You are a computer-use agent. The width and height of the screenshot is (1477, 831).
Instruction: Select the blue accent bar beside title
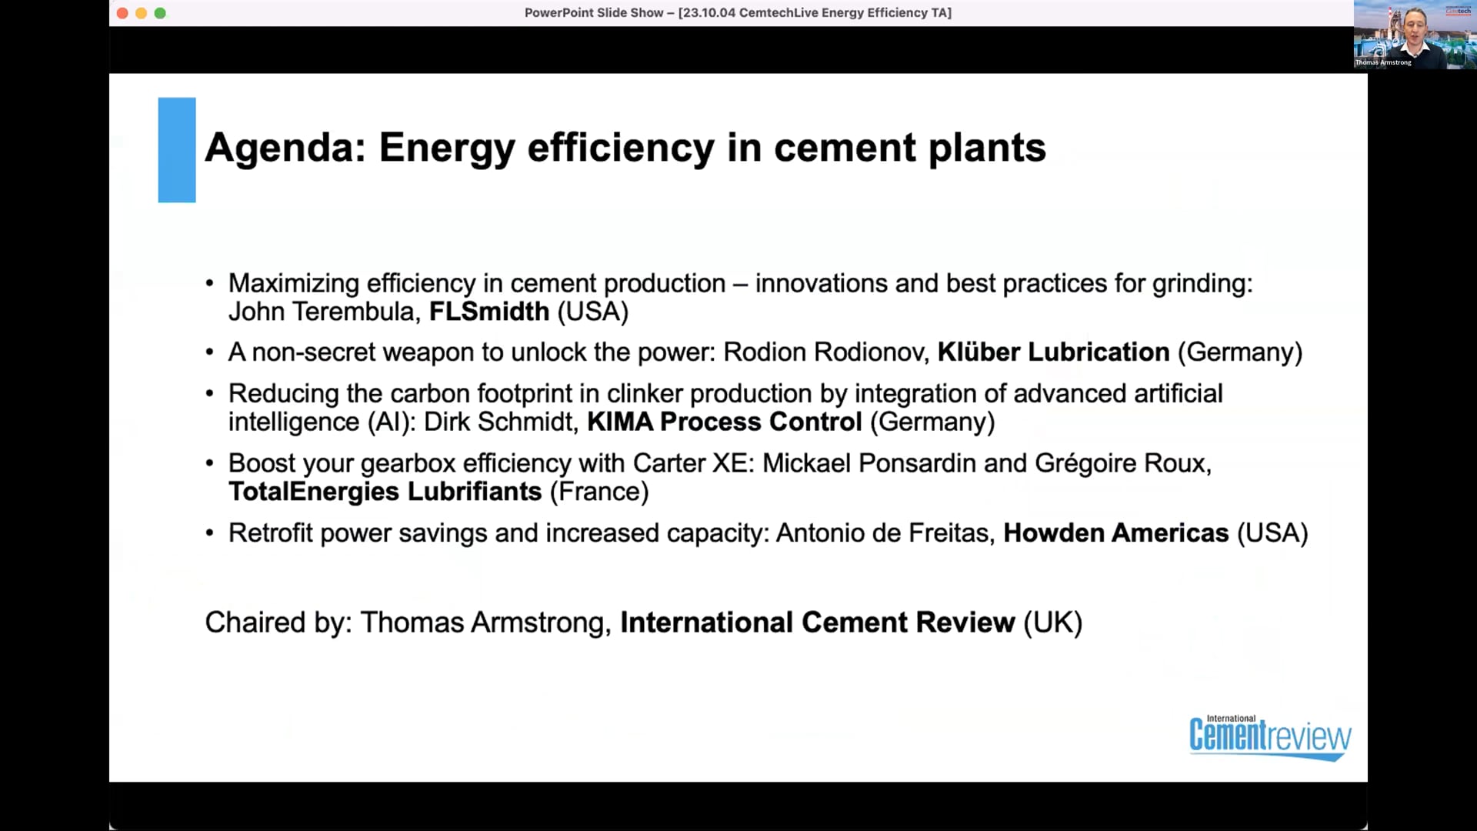(x=177, y=150)
